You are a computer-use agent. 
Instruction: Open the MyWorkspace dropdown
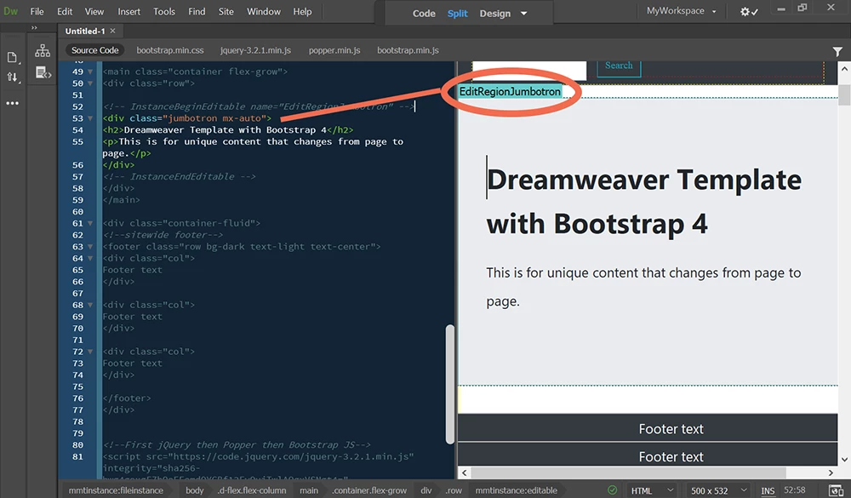(681, 11)
